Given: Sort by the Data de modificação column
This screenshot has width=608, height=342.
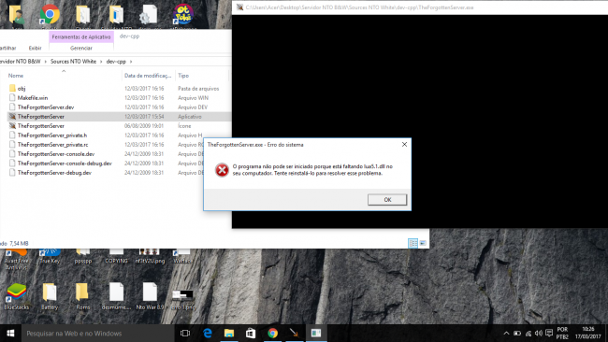Looking at the screenshot, I should coord(148,76).
